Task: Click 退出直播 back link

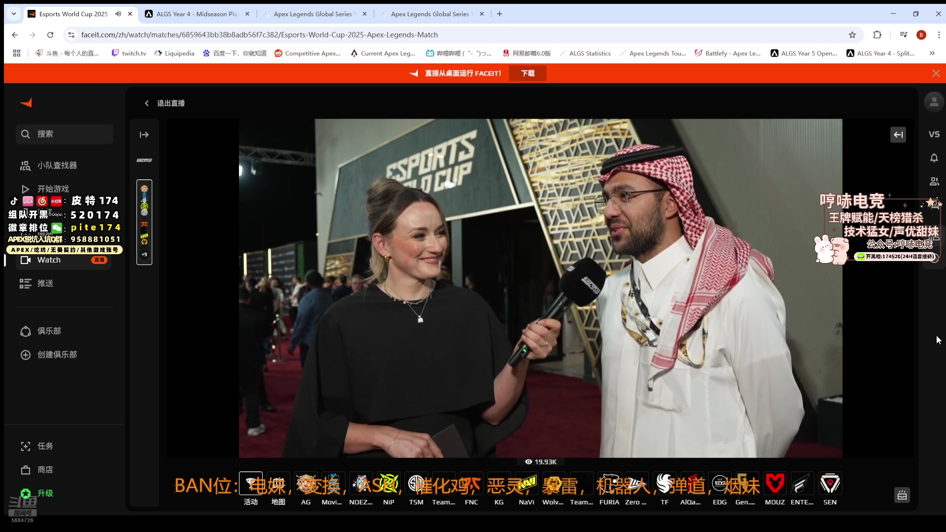Action: pos(165,103)
